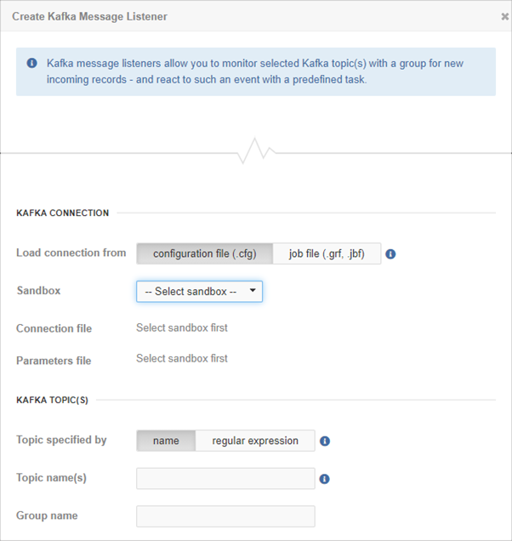Switch to job file (.grf, .jbf) option
Viewport: 512px width, 541px height.
pyautogui.click(x=327, y=253)
